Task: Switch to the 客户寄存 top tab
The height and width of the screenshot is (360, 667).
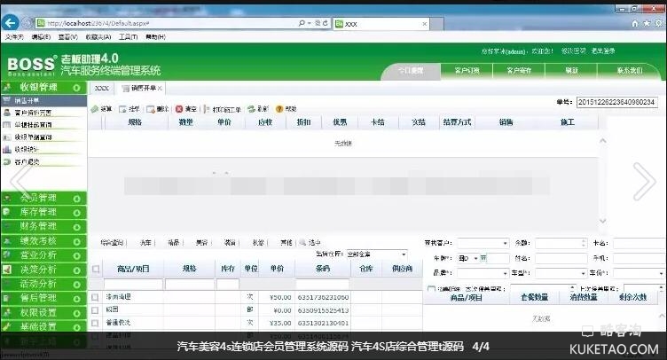Action: coord(519,71)
